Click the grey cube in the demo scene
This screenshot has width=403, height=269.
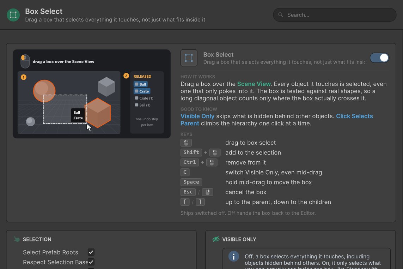[x=106, y=87]
